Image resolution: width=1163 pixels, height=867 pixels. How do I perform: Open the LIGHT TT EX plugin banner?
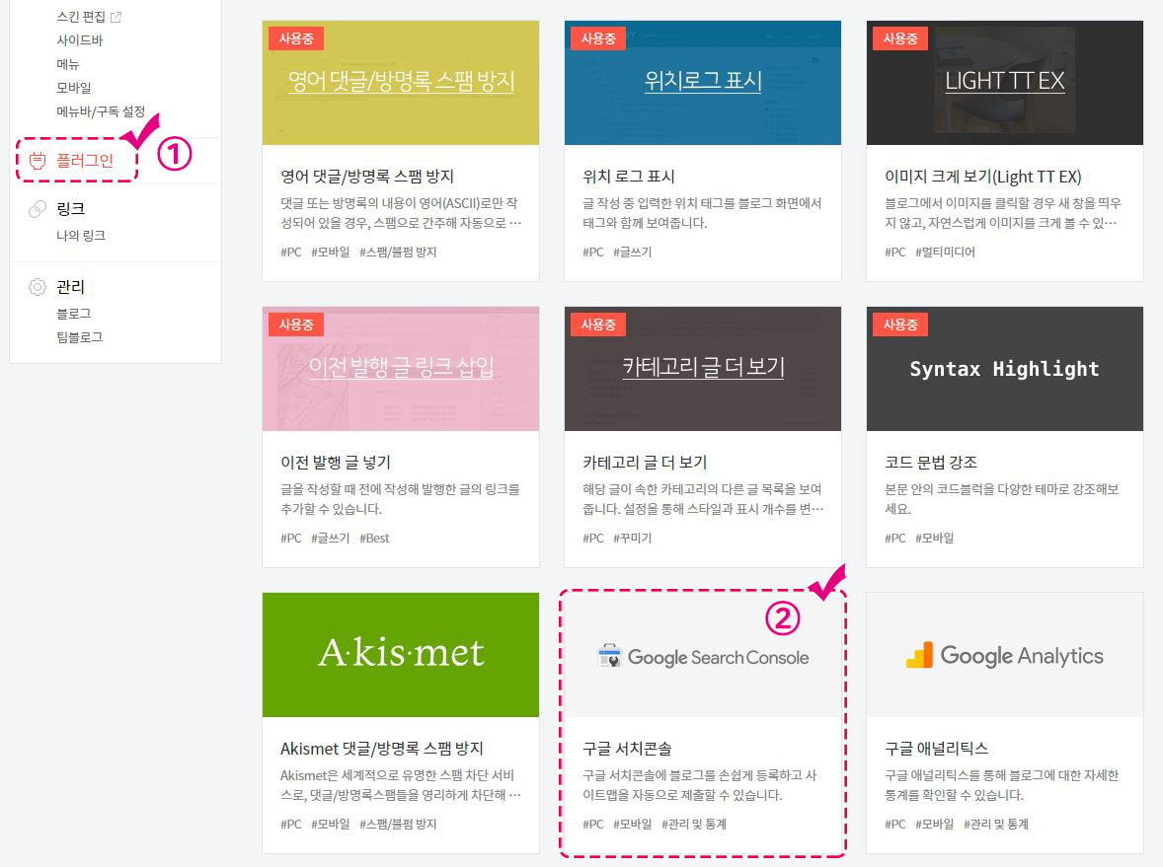[x=1004, y=82]
